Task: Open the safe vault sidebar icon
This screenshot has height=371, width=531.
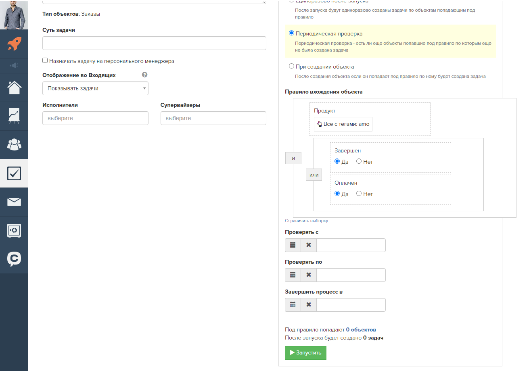Action: [x=14, y=231]
